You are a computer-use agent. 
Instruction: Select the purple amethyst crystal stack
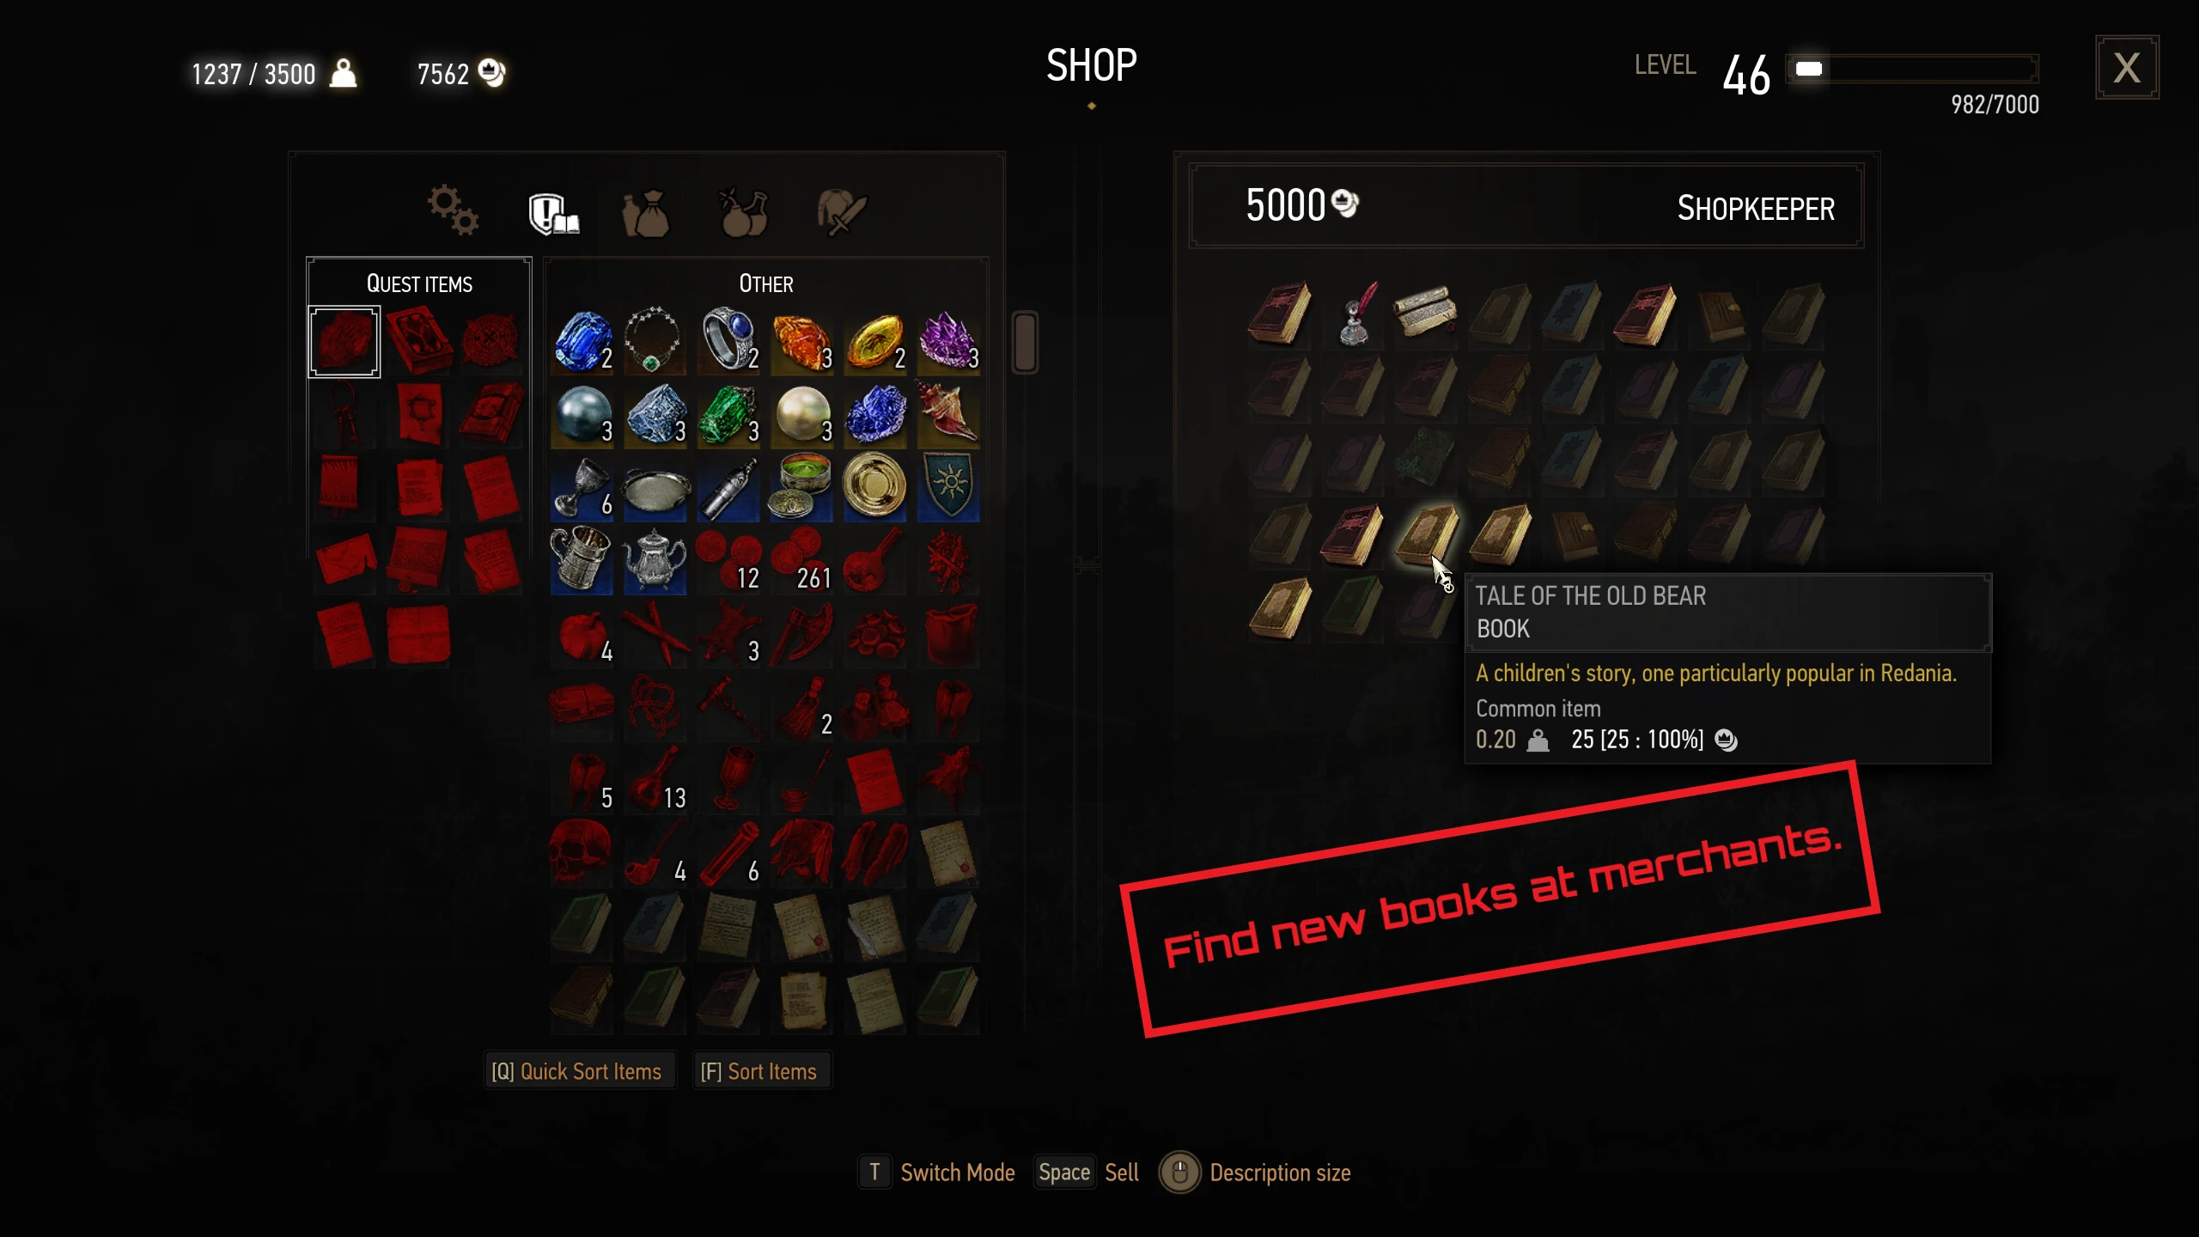[x=948, y=341]
